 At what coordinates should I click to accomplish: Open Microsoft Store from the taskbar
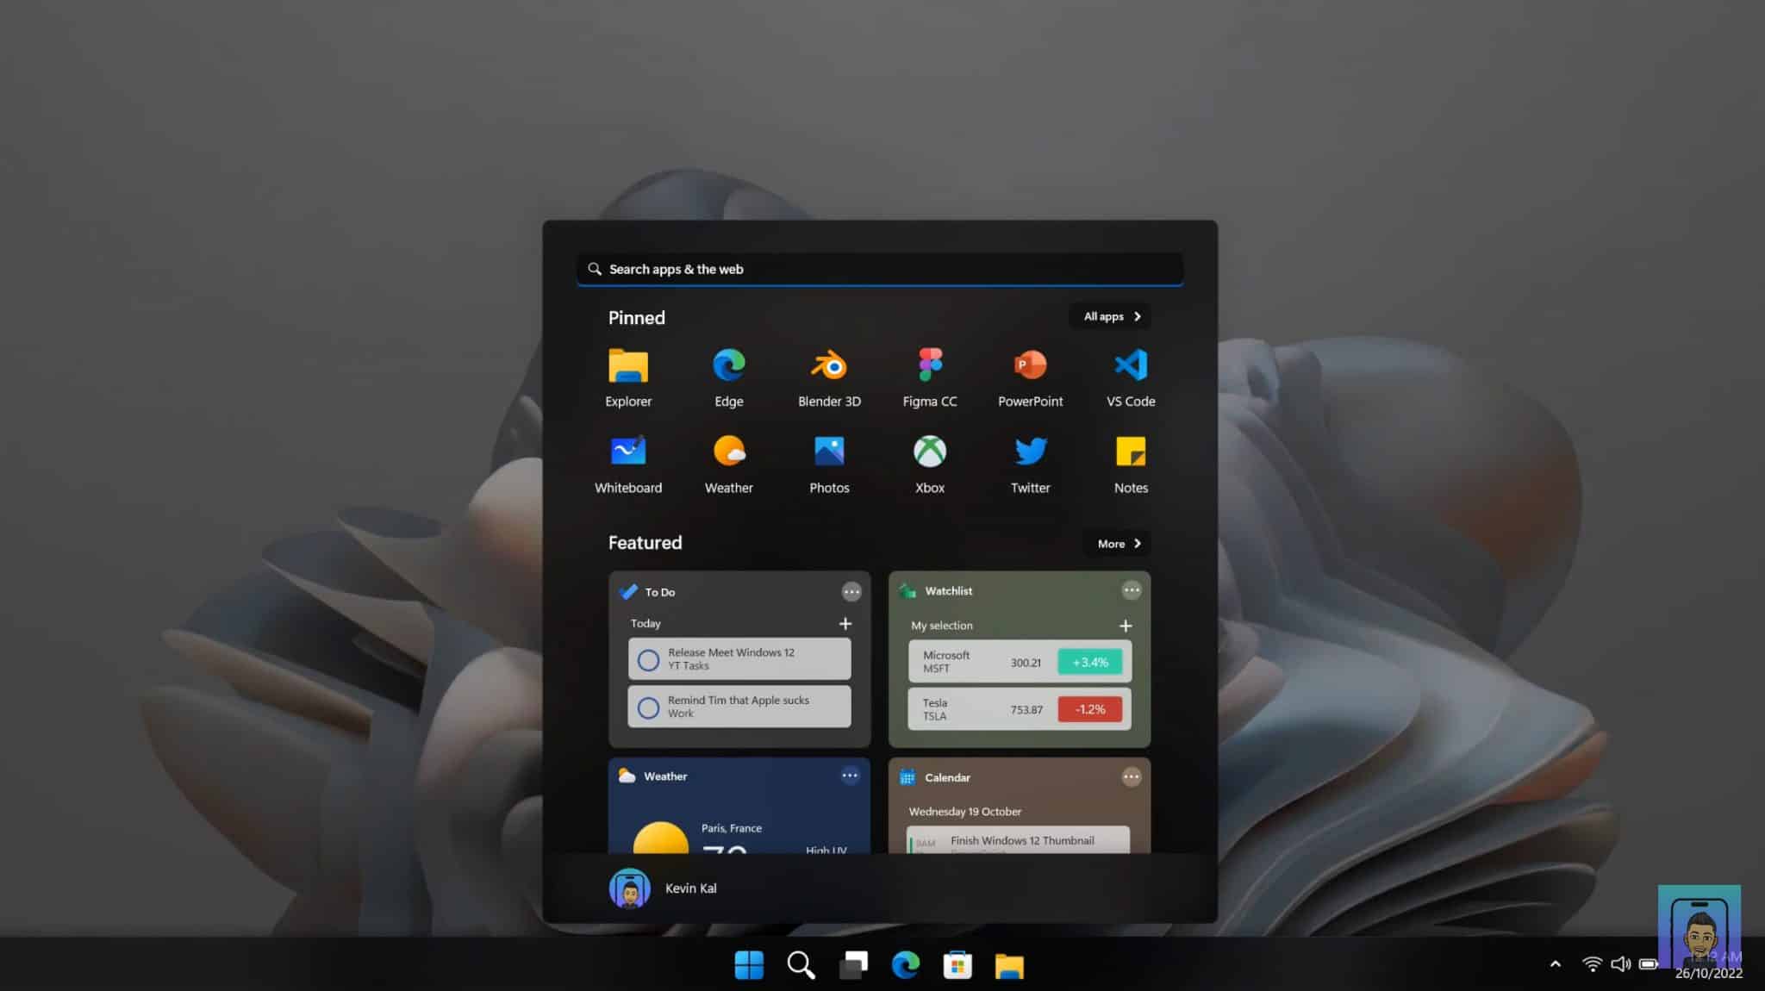tap(957, 964)
